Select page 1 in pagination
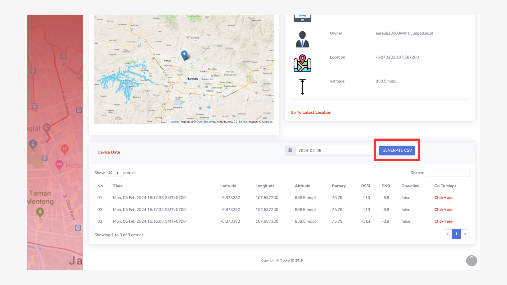This screenshot has width=507, height=285. pos(456,234)
